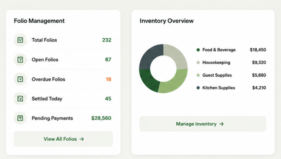The image size is (281, 159).
Task: Click the light green donut chart segment
Action: tap(175, 81)
